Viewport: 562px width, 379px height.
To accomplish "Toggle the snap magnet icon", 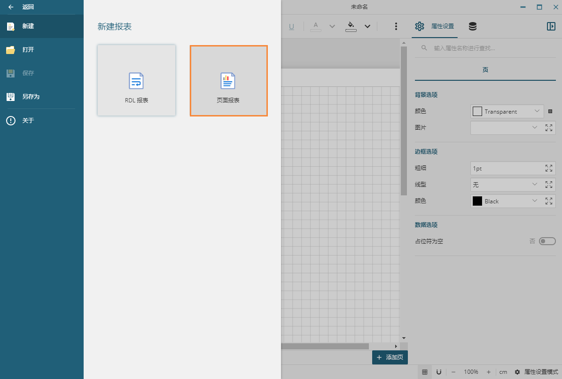I will [439, 372].
